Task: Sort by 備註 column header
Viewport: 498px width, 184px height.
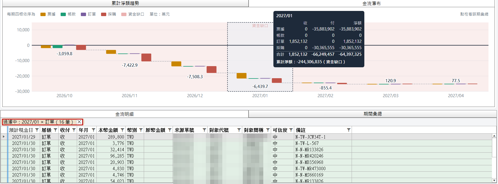Action: 301,130
